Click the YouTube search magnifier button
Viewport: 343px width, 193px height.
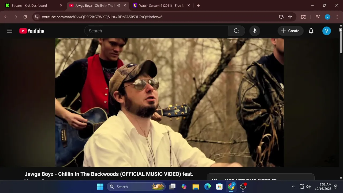click(236, 31)
